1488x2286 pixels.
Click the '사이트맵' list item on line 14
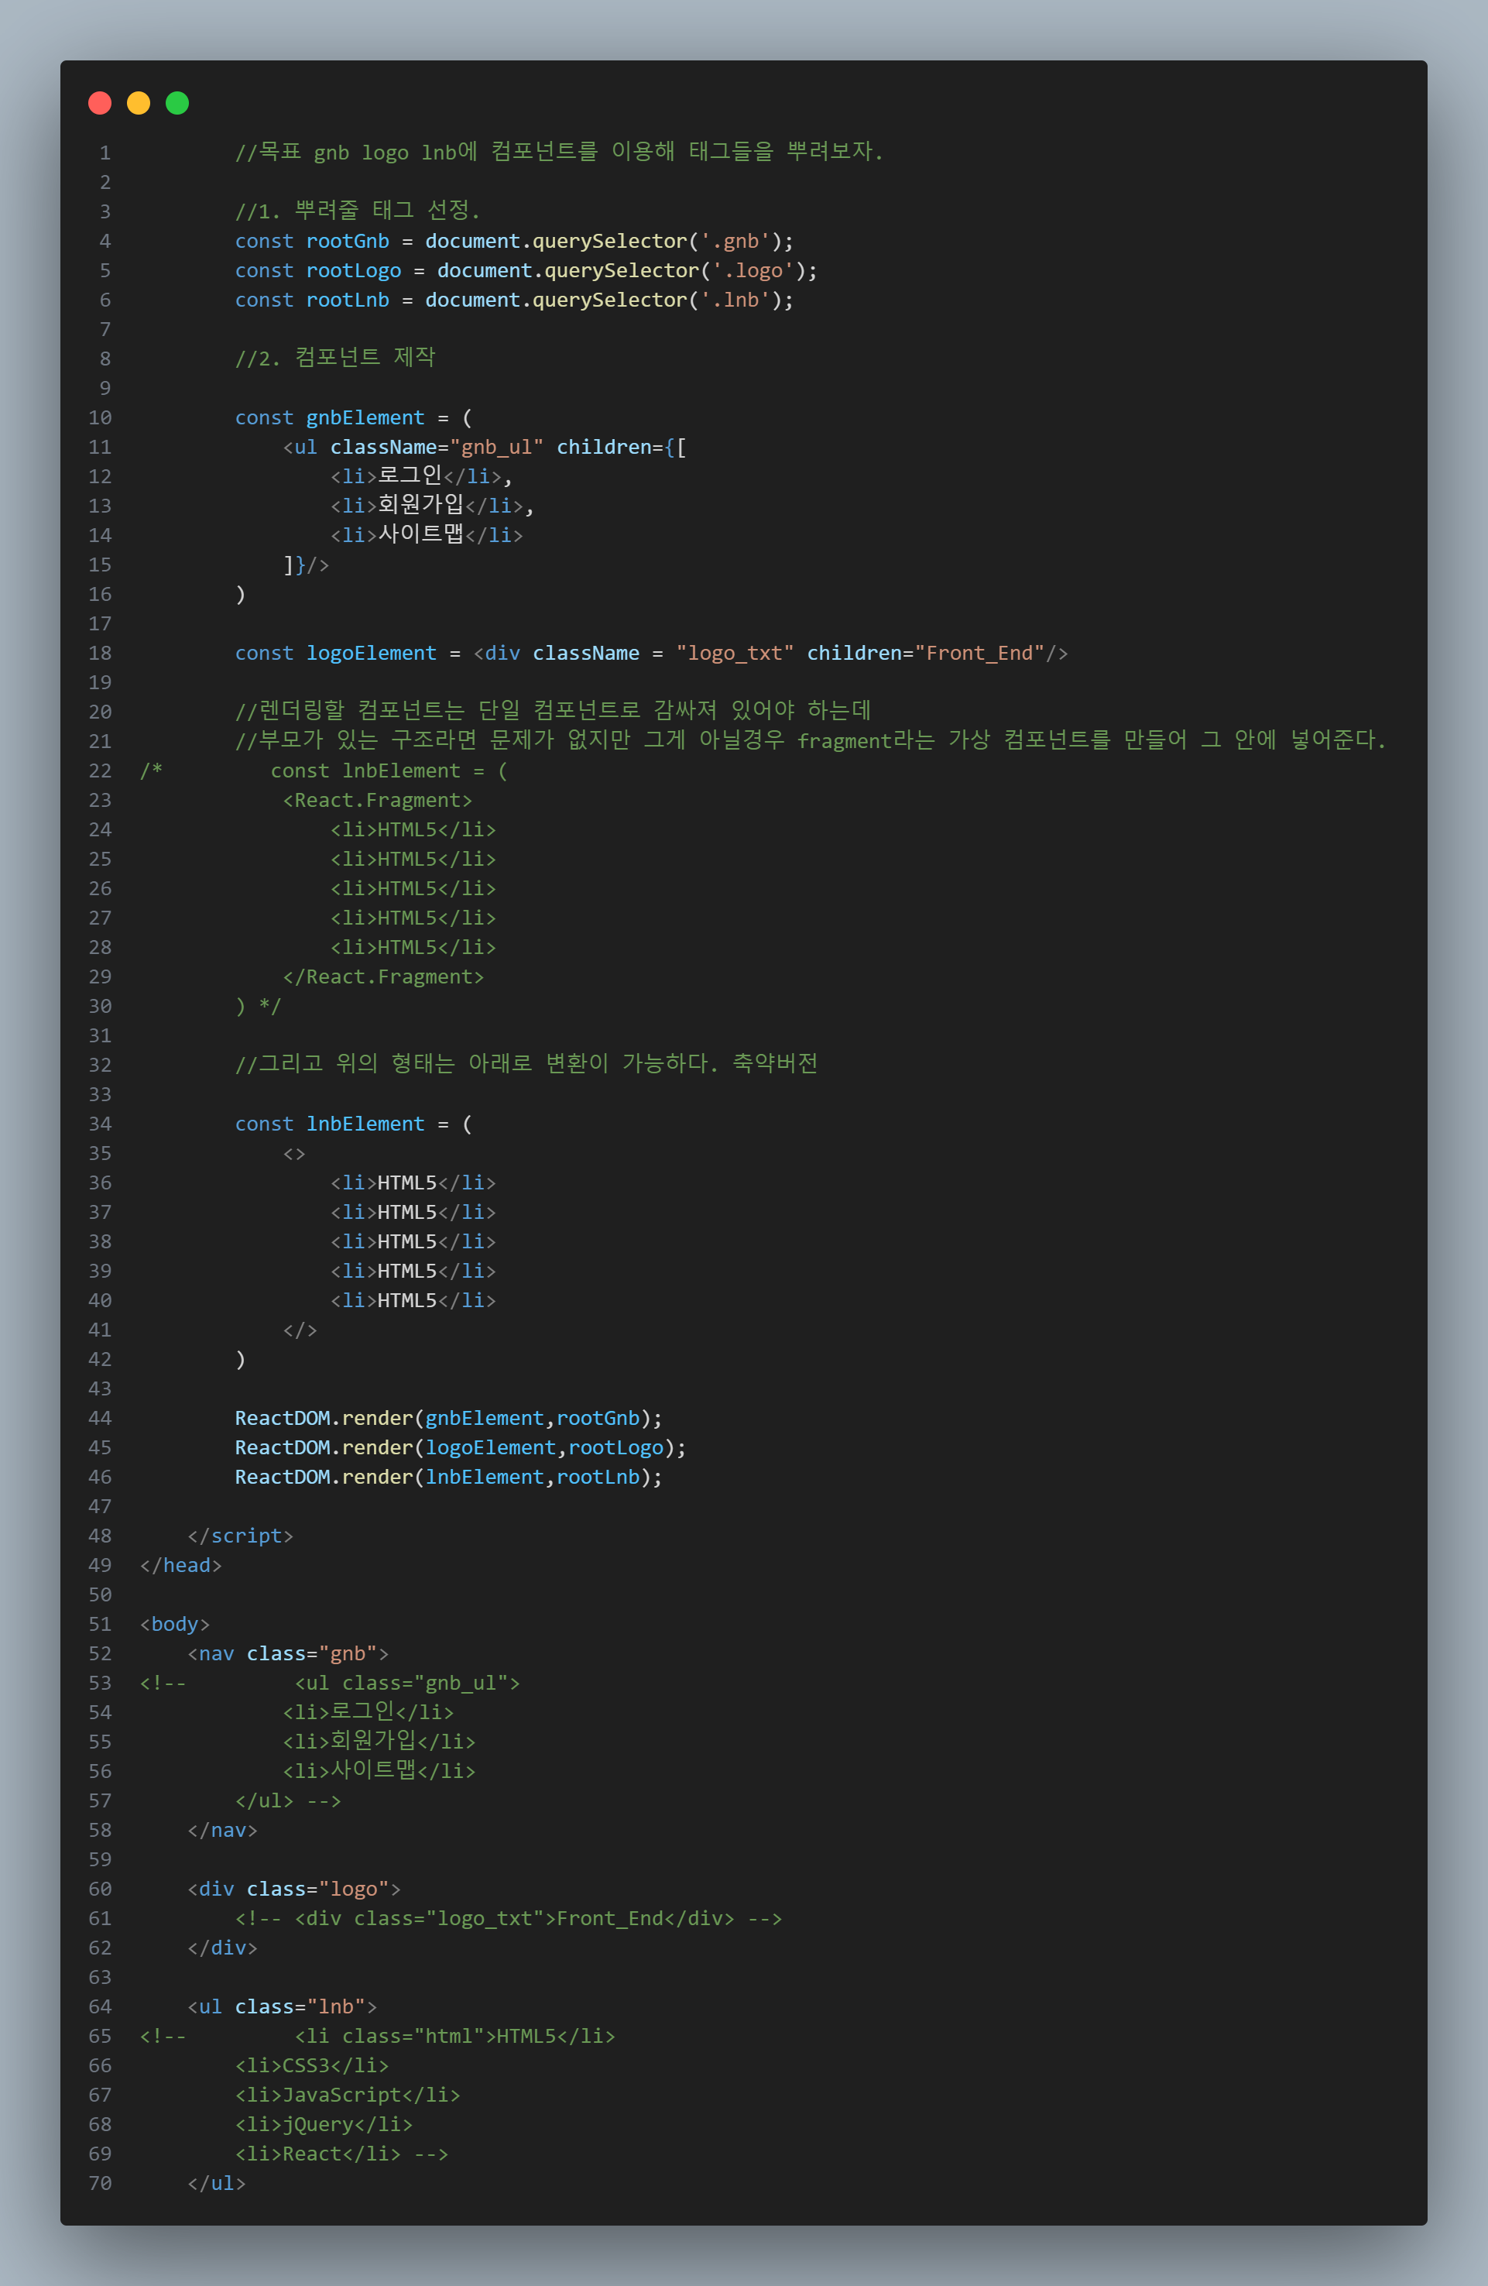[427, 535]
